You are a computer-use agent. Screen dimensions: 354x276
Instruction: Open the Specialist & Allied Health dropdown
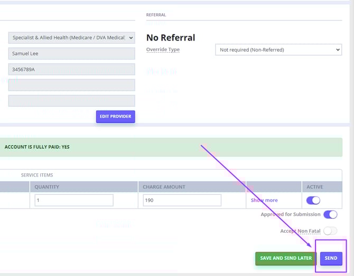(x=71, y=37)
